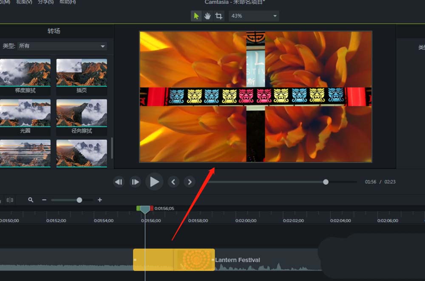Select the 梯度擦拭 transition thumbnail

(x=25, y=71)
